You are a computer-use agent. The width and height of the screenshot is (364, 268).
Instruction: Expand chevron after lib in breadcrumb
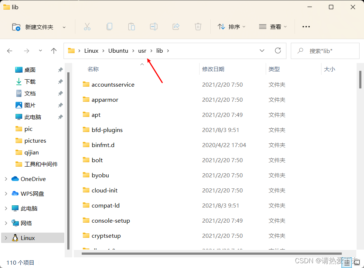[168, 51]
